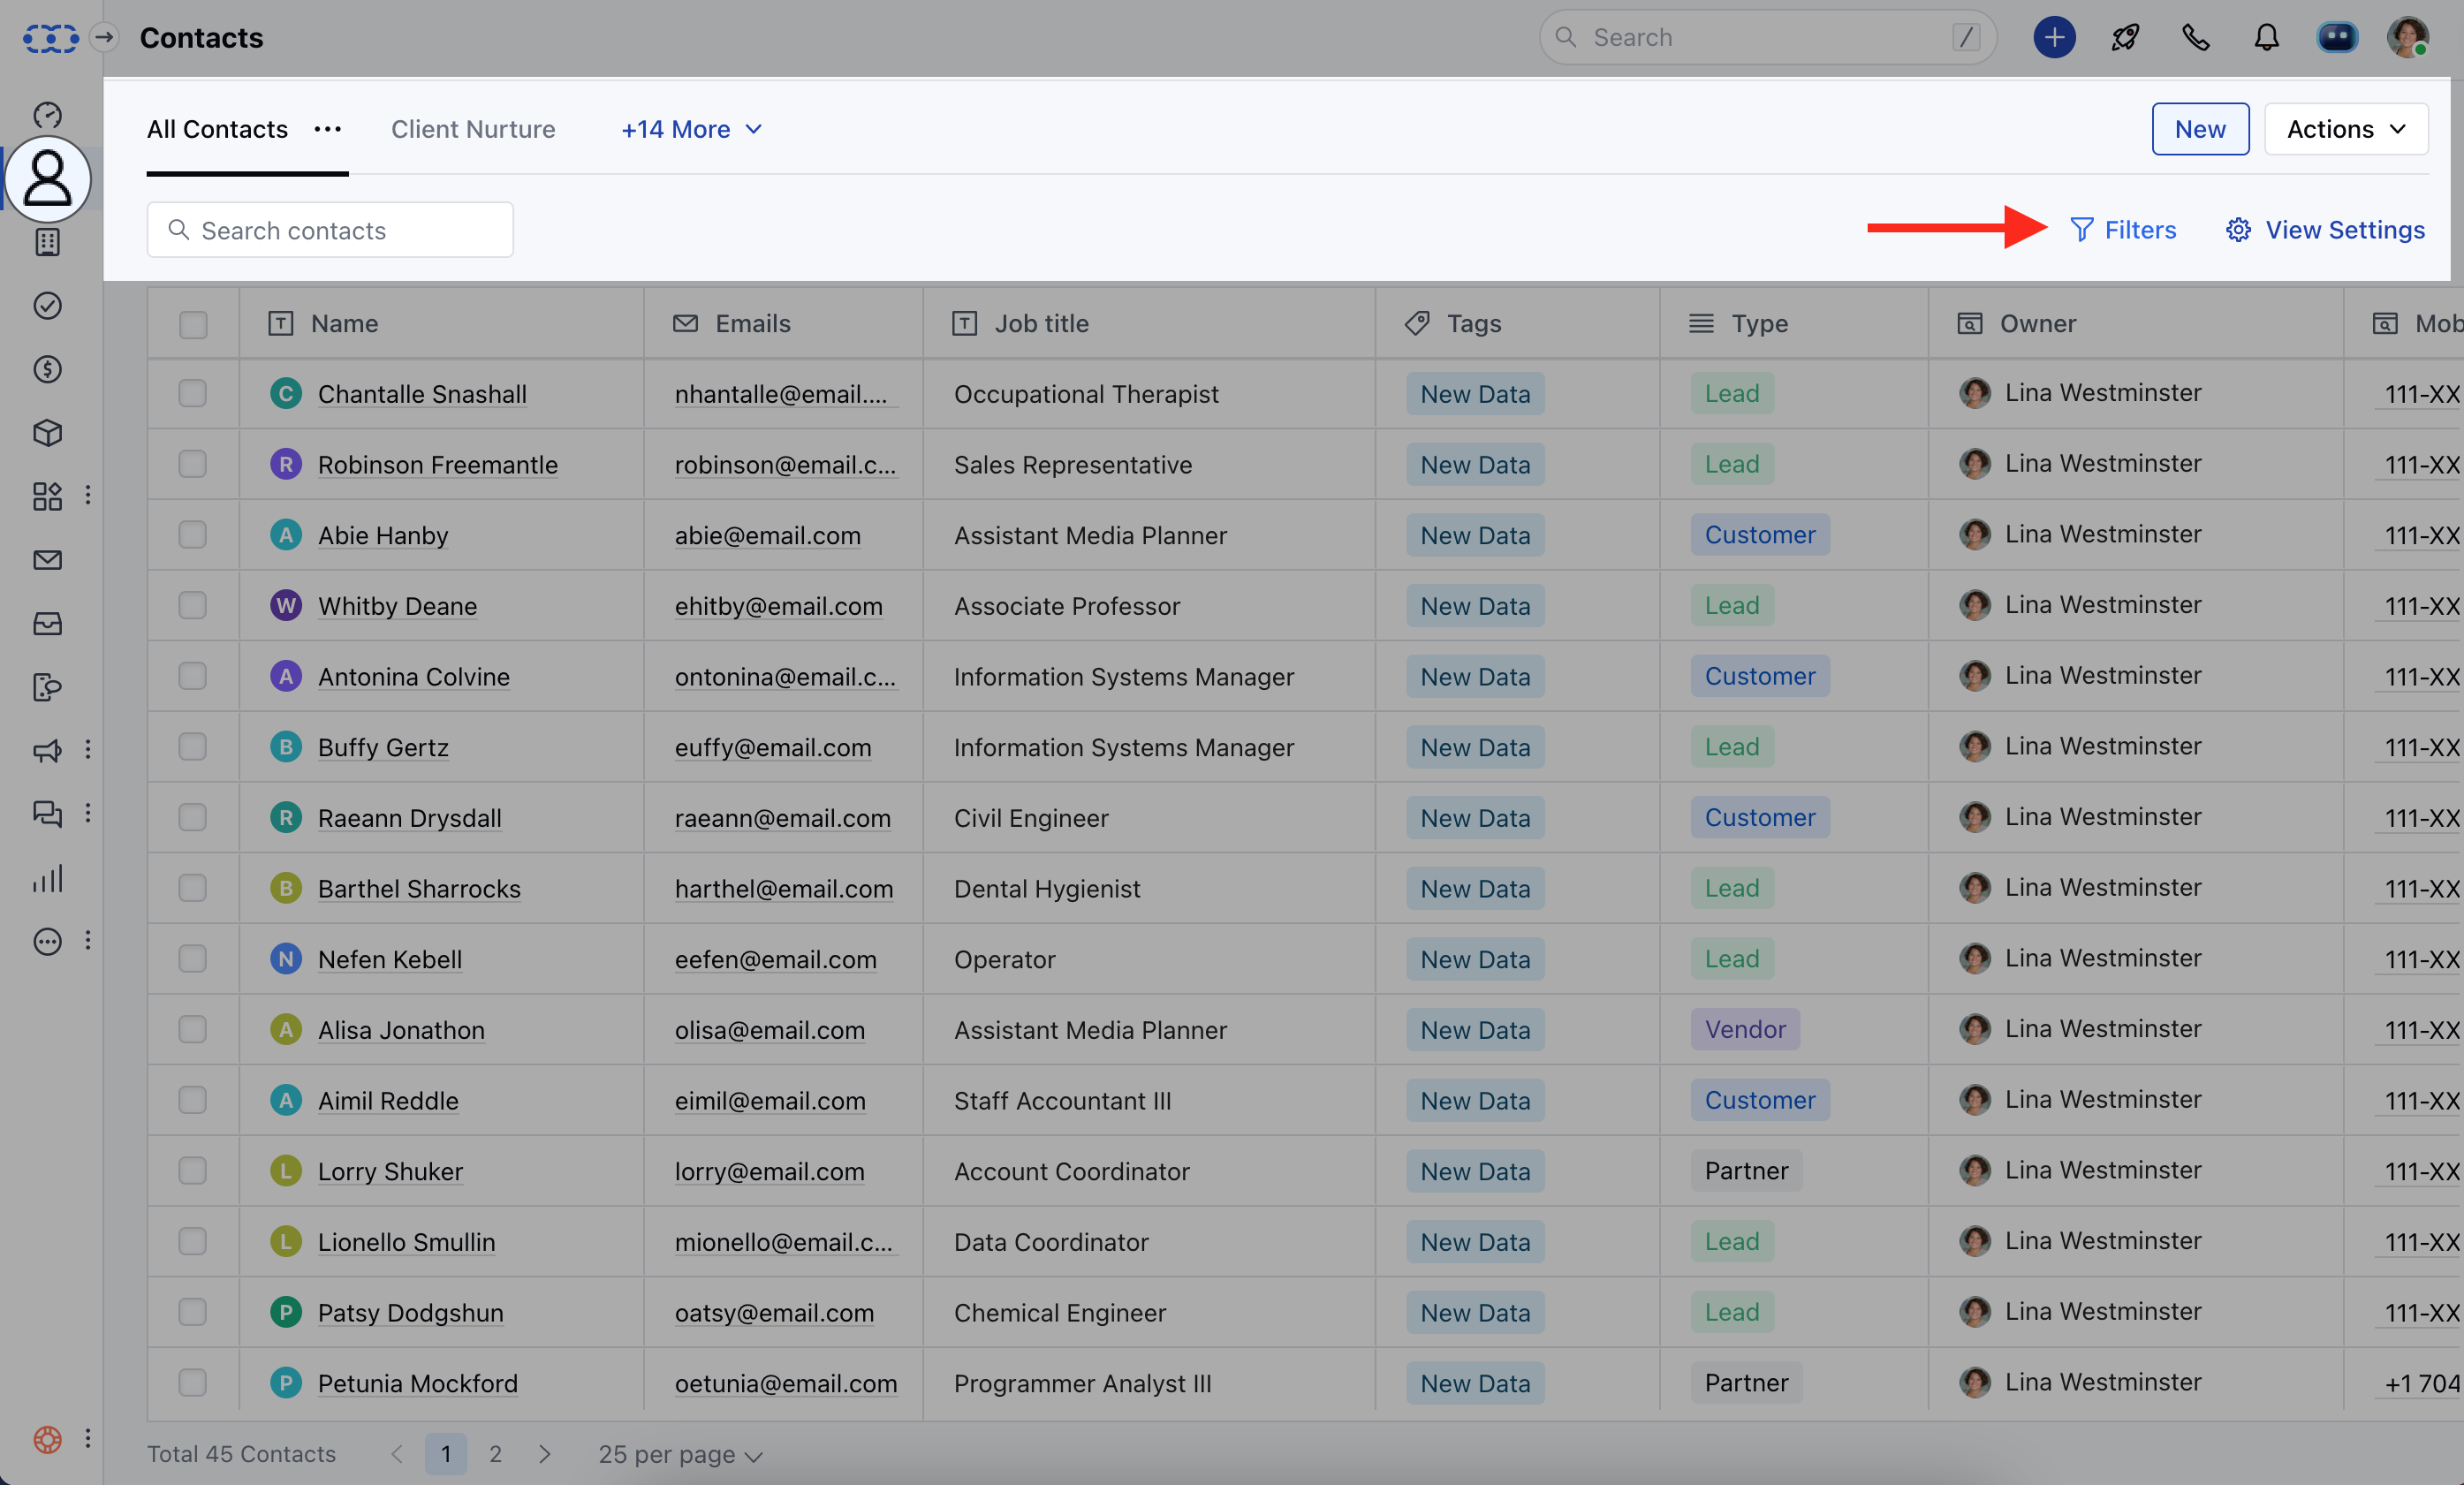Open the Email envelope icon in the sidebar
This screenshot has width=2464, height=1485.
[x=47, y=560]
